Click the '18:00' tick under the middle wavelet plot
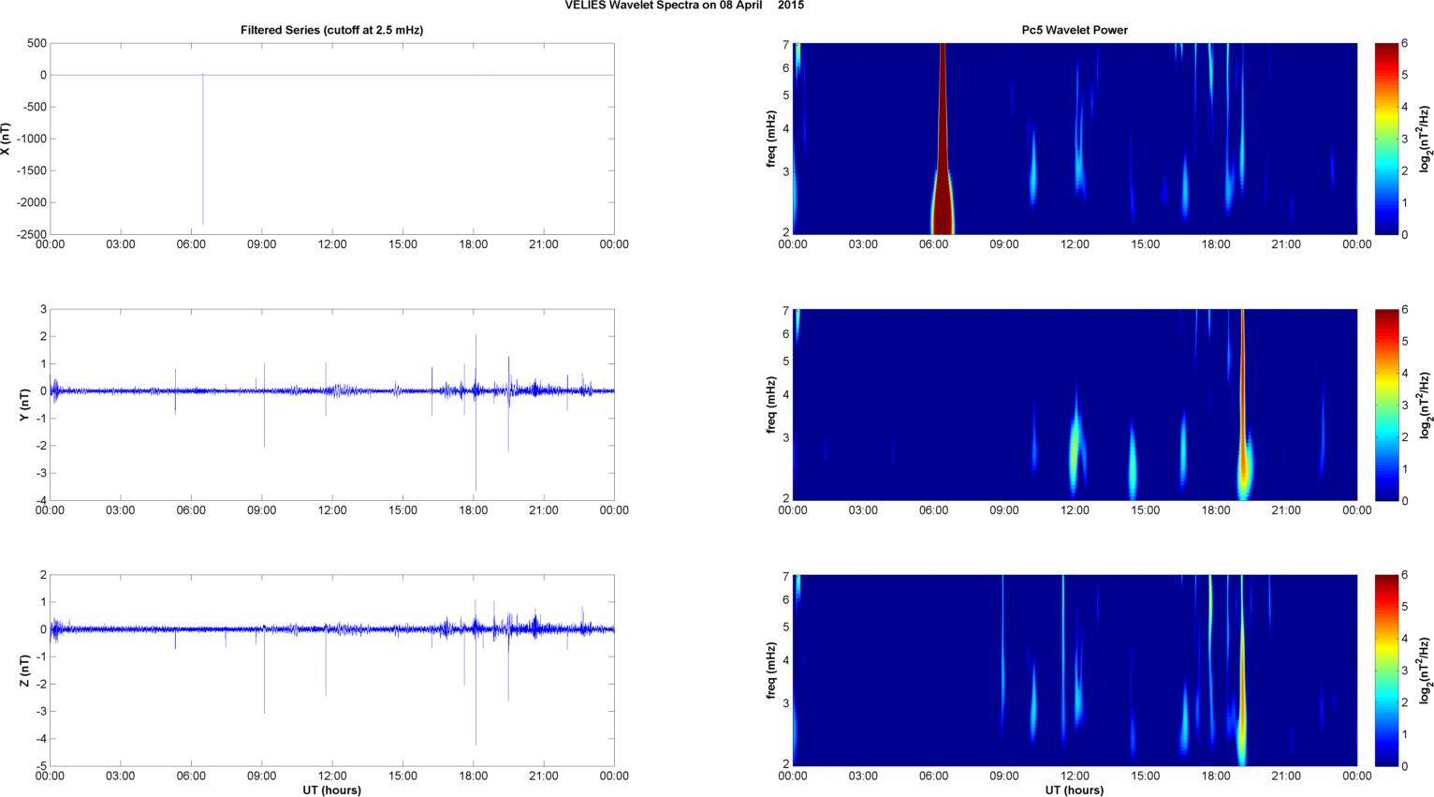This screenshot has height=797, width=1434. 1216,510
